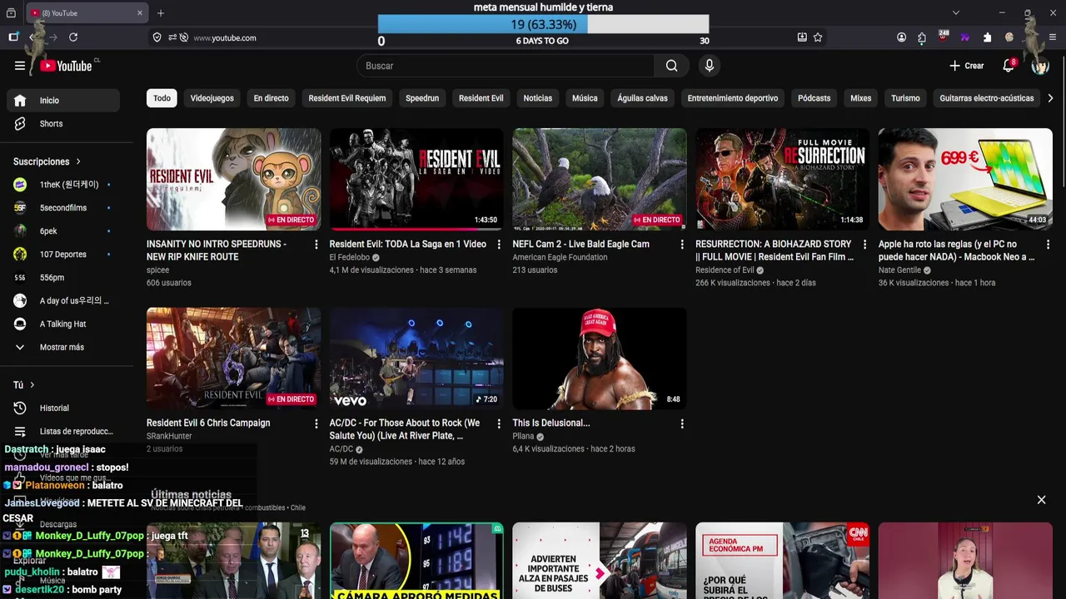Image resolution: width=1066 pixels, height=599 pixels.
Task: Open the account avatar menu
Action: click(1040, 66)
